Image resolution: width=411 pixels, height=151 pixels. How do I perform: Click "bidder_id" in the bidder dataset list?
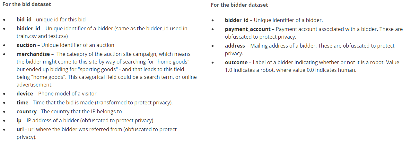click(237, 20)
